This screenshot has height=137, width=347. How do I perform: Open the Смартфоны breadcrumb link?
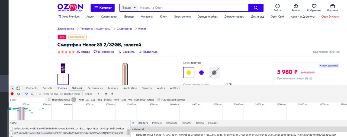[124, 29]
